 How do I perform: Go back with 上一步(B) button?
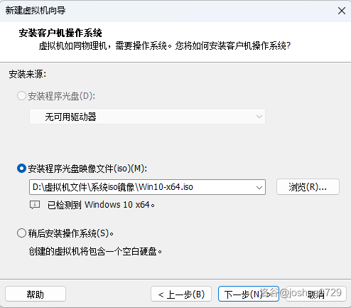click(x=181, y=294)
